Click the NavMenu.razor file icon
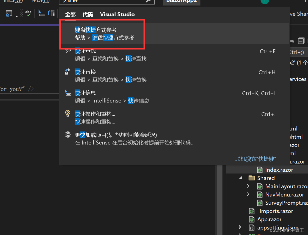This screenshot has width=308, height=235. pos(260,195)
